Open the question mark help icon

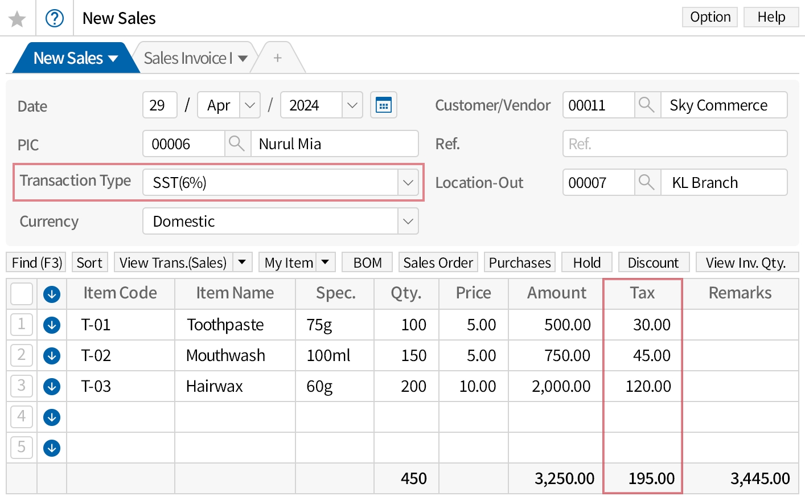(x=55, y=19)
